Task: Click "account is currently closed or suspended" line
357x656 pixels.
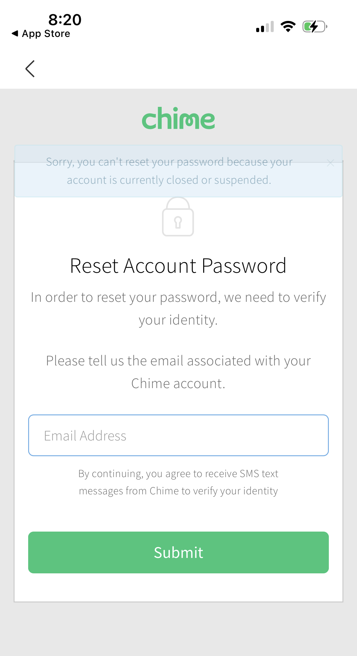Action: pyautogui.click(x=169, y=180)
